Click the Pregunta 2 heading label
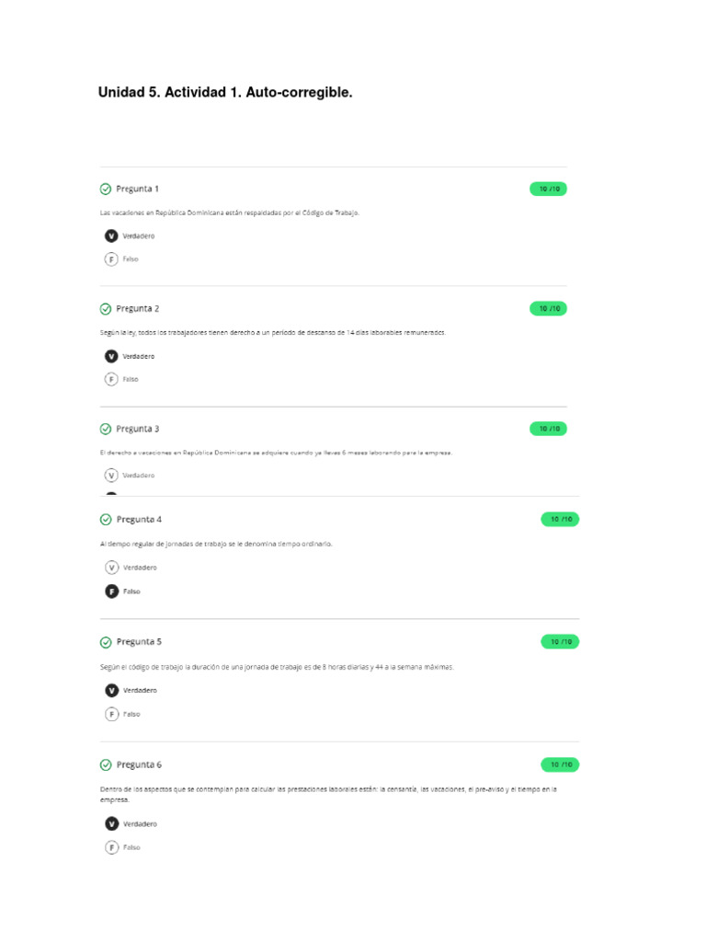 [x=138, y=308]
